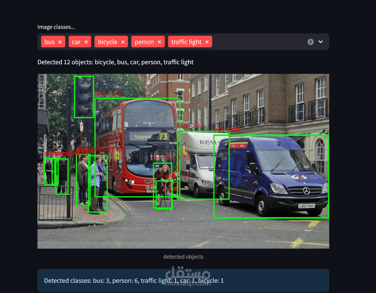Click the circled clear icon in the selector
The width and height of the screenshot is (376, 293).
310,42
